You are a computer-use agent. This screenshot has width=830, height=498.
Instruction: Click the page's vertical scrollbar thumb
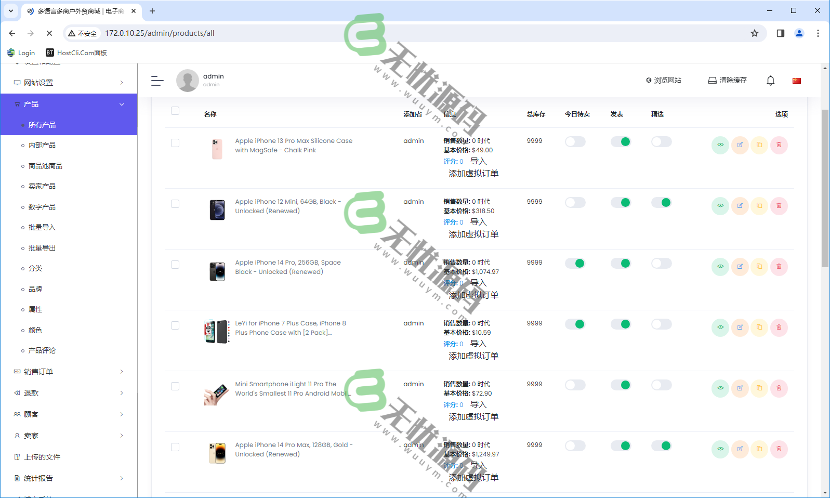(825, 187)
